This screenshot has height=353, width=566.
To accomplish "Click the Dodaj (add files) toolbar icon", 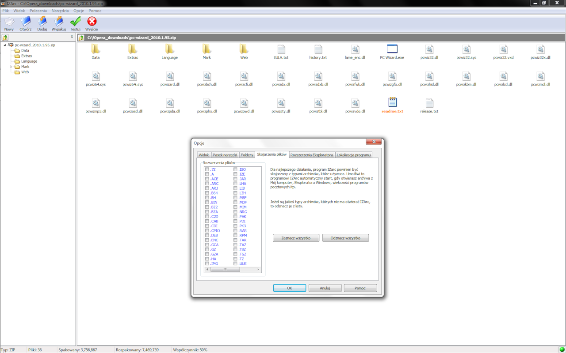I will tap(42, 21).
